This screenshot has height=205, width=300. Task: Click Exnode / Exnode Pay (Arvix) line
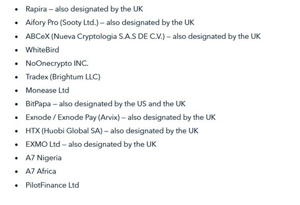coord(120,117)
